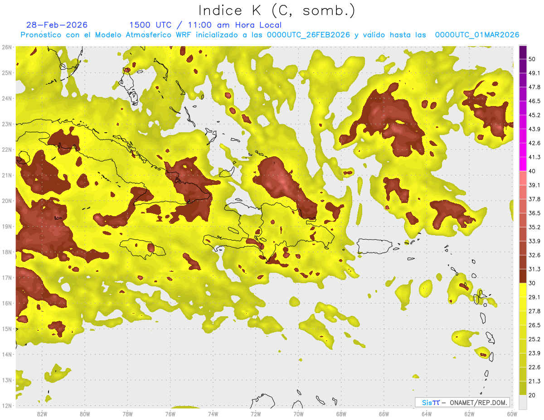Click the latitude label "14N"
Screen dimensions: 544x420
pyautogui.click(x=6, y=354)
